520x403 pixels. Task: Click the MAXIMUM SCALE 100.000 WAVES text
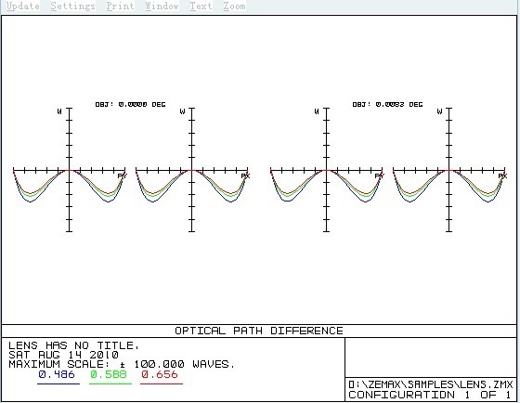coord(122,365)
